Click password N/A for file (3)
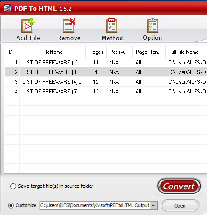207x215 pixels. pyautogui.click(x=114, y=72)
